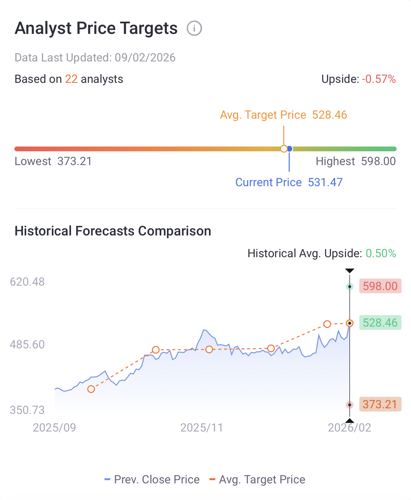Click the latest orange forecast point at cursor line

click(350, 323)
